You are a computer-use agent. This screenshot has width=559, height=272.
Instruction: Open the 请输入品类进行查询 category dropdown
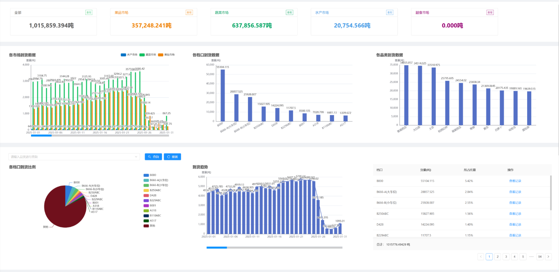(x=74, y=157)
